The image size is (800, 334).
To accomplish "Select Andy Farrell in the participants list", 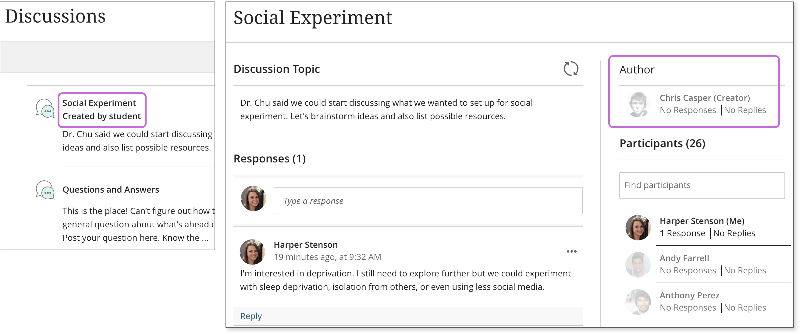I will coord(684,258).
